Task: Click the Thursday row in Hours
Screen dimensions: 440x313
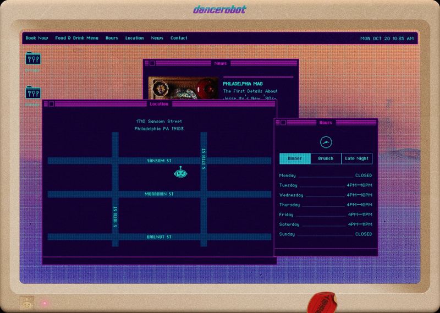Action: point(326,205)
